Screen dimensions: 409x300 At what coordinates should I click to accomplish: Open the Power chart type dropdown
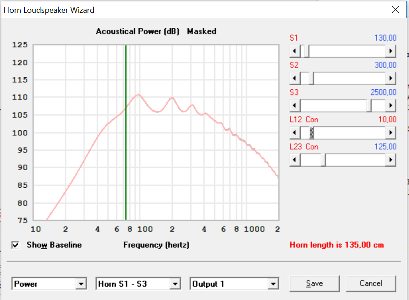[x=81, y=284]
